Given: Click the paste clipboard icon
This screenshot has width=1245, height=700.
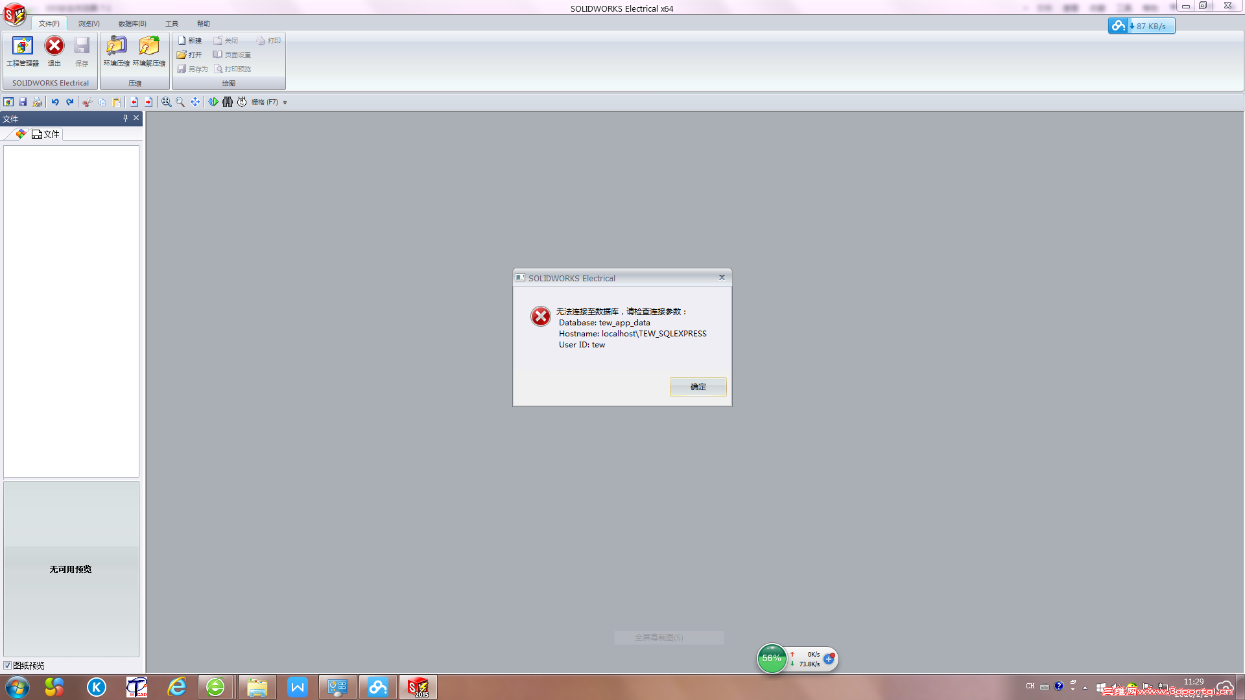Looking at the screenshot, I should (x=117, y=102).
